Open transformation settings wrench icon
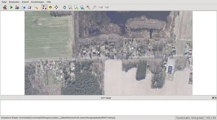 [36, 7]
